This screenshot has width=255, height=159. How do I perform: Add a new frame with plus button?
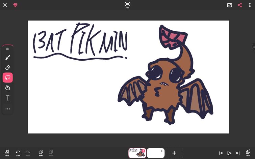174,153
